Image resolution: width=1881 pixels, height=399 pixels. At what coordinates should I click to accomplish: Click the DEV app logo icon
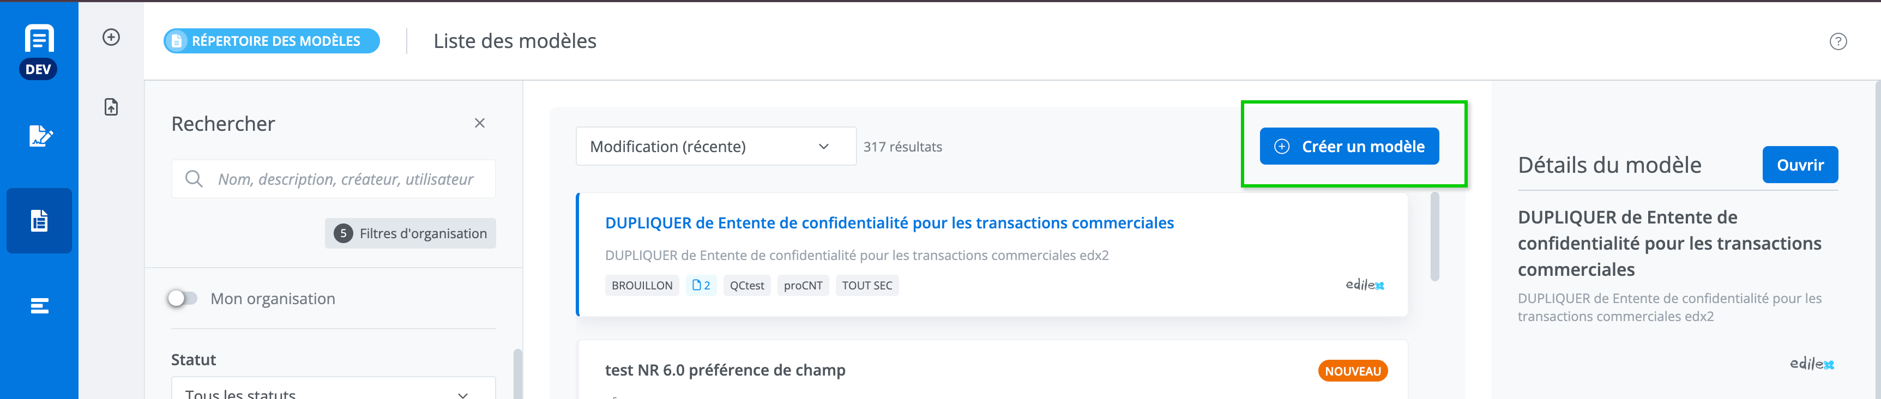click(39, 50)
